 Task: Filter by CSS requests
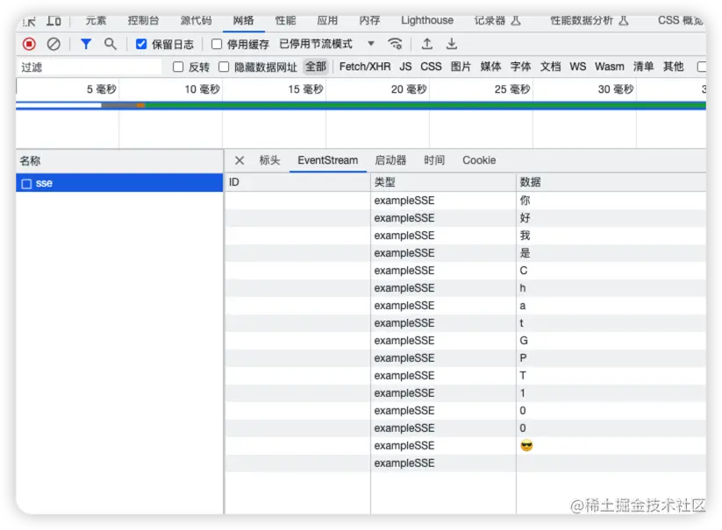[x=431, y=67]
